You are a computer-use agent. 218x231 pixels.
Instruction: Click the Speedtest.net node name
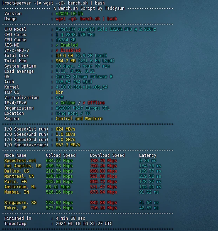click(x=20, y=161)
